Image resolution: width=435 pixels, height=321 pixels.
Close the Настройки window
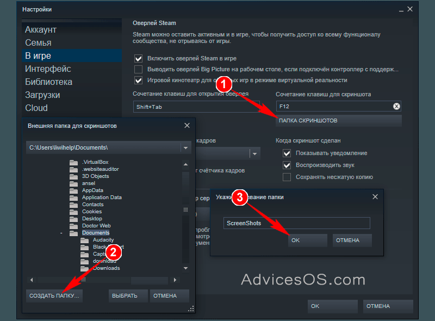coord(410,9)
